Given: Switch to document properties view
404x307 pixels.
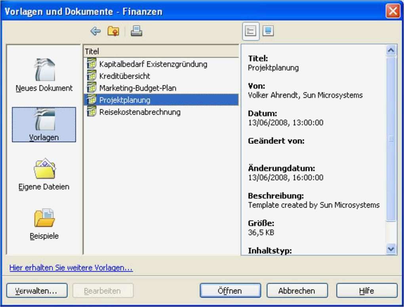Looking at the screenshot, I should pyautogui.click(x=250, y=31).
